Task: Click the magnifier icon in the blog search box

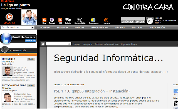Action: coord(69,44)
